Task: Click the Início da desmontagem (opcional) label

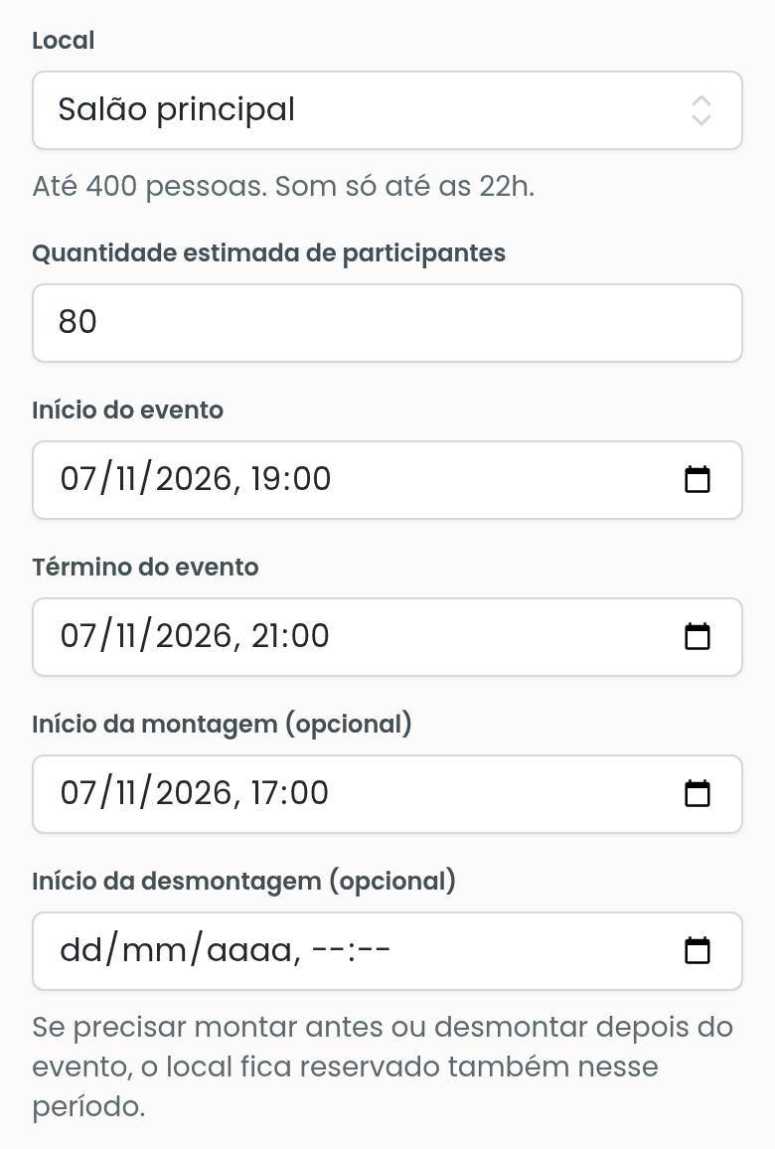Action: click(x=244, y=881)
